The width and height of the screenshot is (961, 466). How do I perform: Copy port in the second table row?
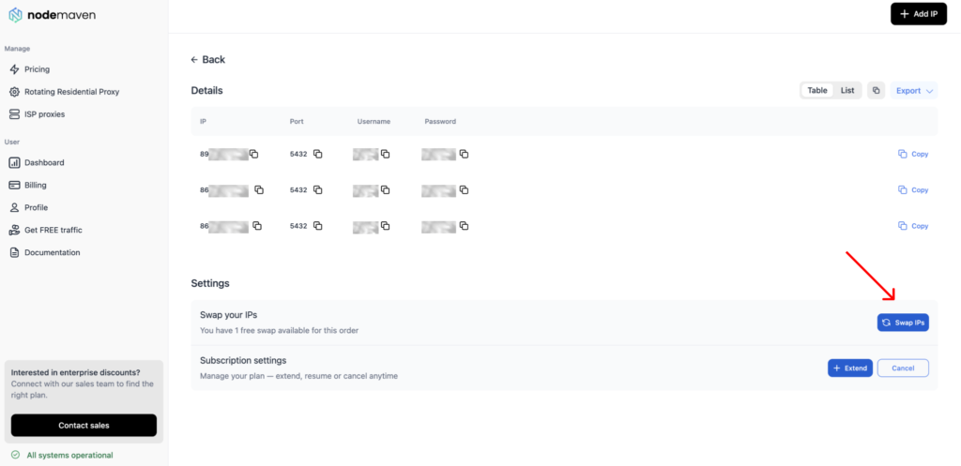317,189
